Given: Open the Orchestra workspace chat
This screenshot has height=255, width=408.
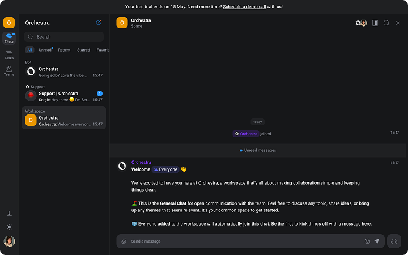Looking at the screenshot, I should [x=63, y=118].
